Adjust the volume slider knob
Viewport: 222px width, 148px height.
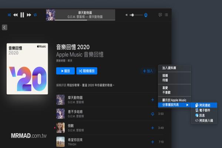[x=132, y=15]
